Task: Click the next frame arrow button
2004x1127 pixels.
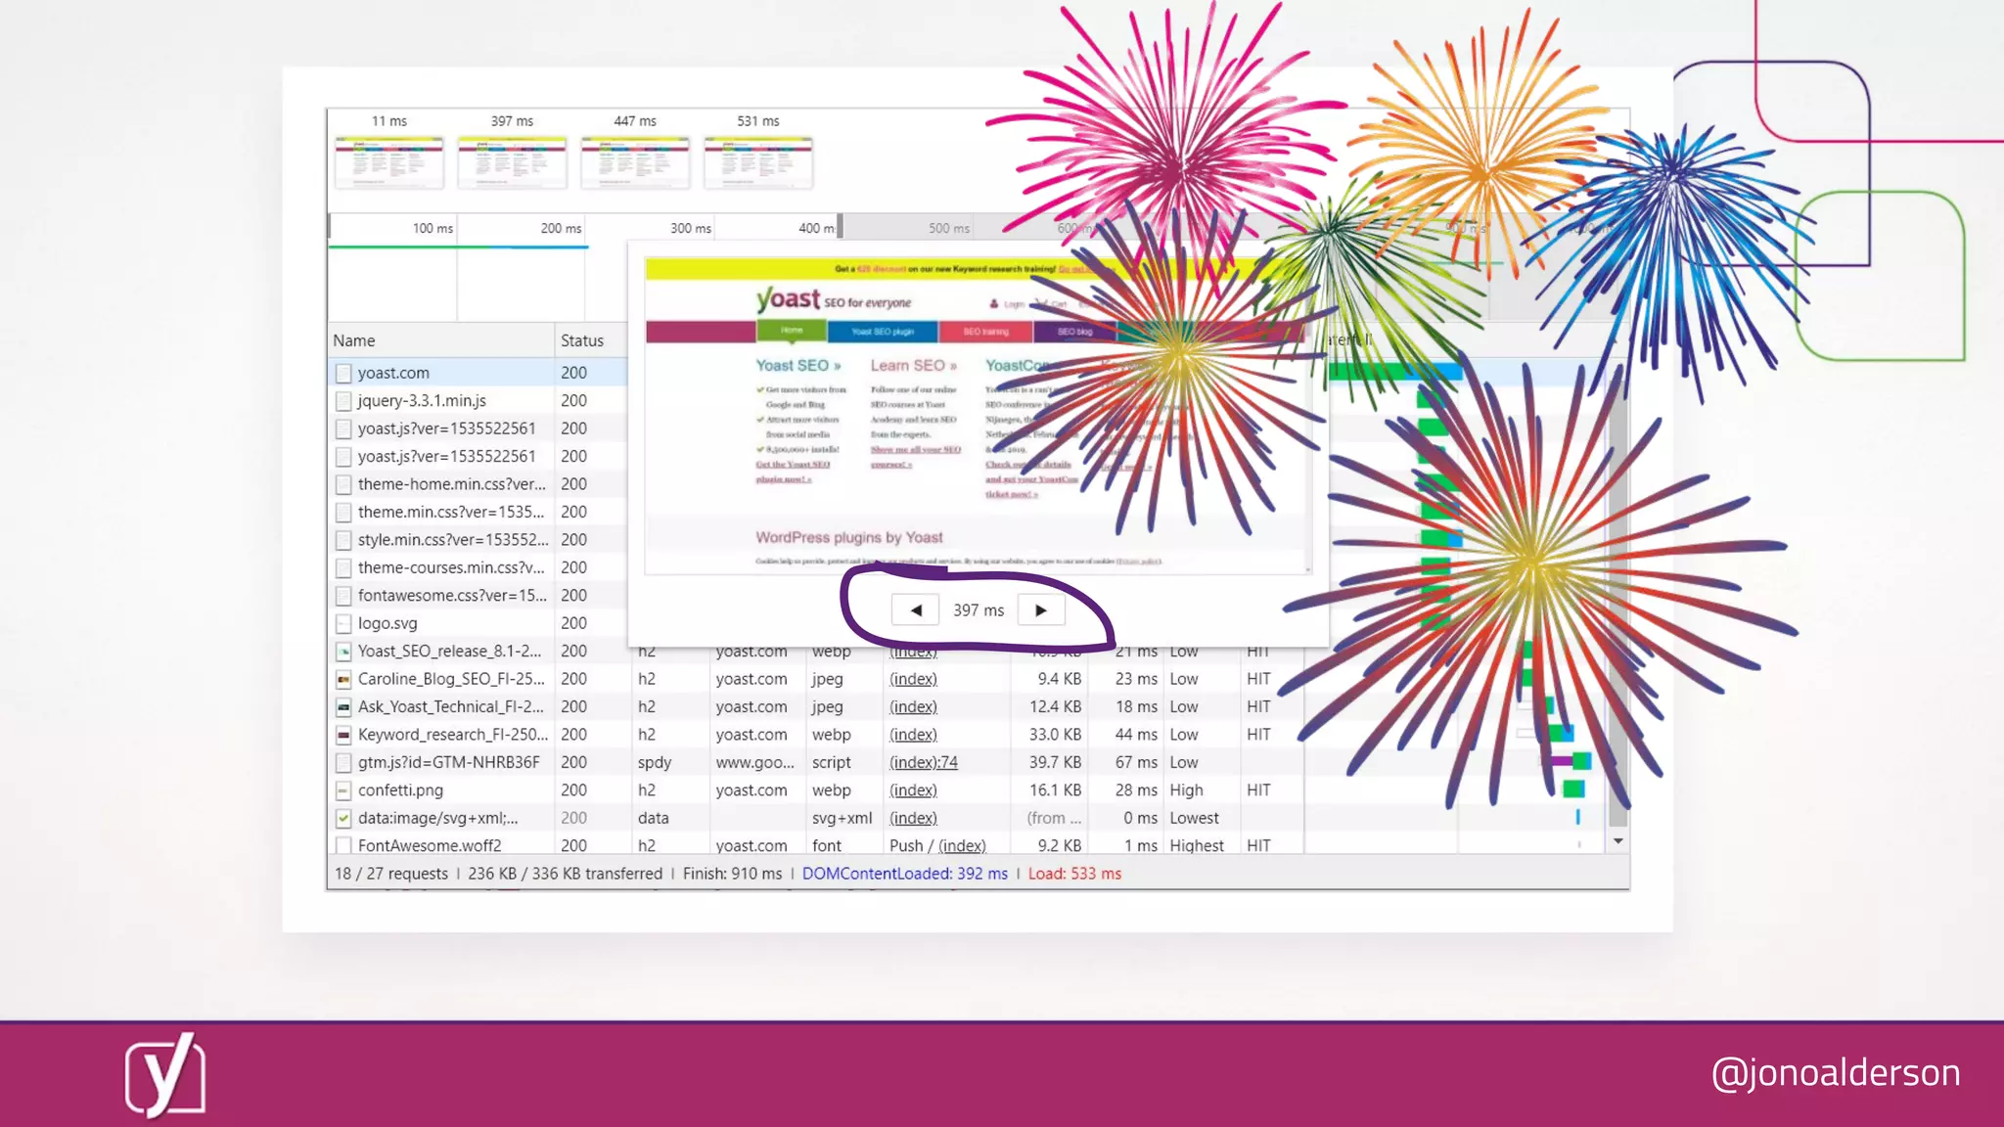Action: [x=1040, y=610]
